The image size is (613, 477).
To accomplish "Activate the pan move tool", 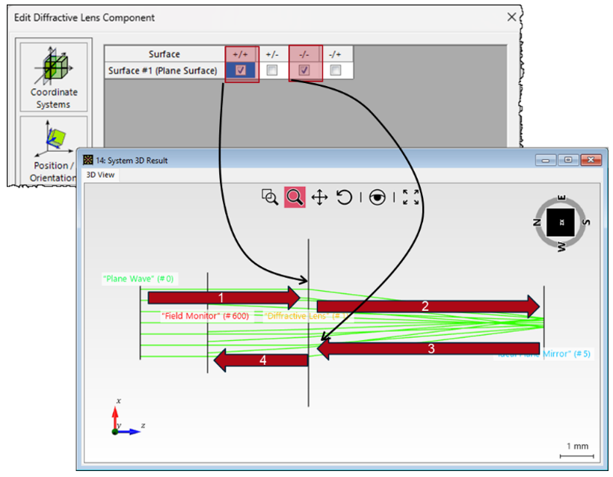I will [319, 197].
